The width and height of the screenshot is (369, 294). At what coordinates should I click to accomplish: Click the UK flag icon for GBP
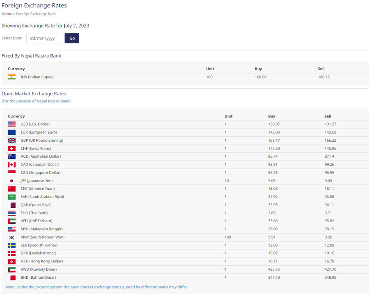click(x=11, y=140)
